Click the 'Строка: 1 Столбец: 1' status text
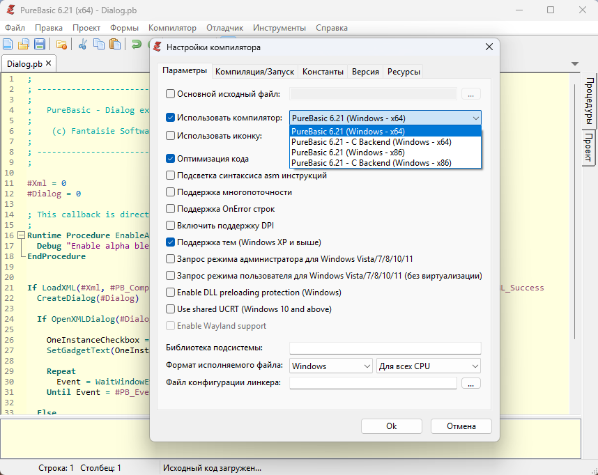Screen dimensions: 598x475 coord(79,468)
